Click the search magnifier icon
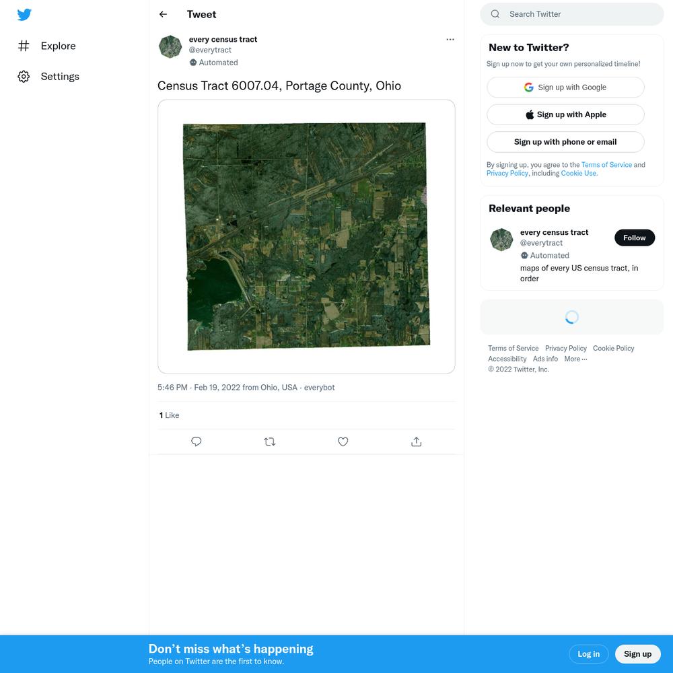 495,14
